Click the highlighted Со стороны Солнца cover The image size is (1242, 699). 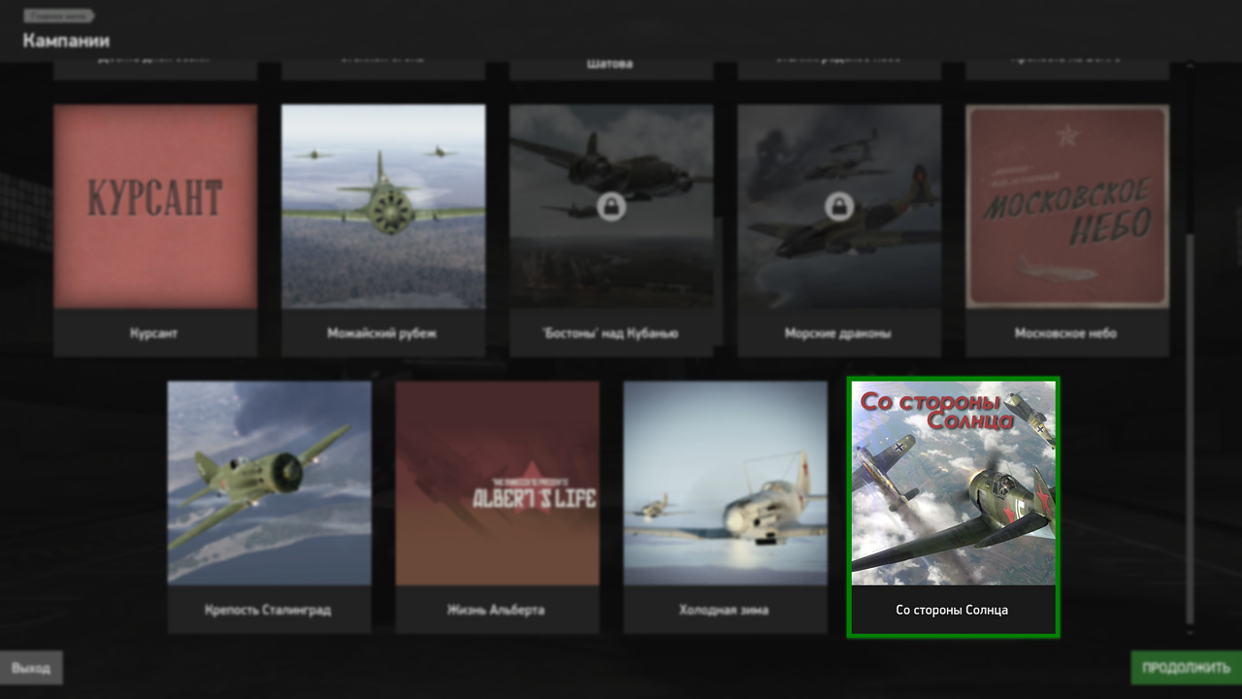(x=954, y=483)
